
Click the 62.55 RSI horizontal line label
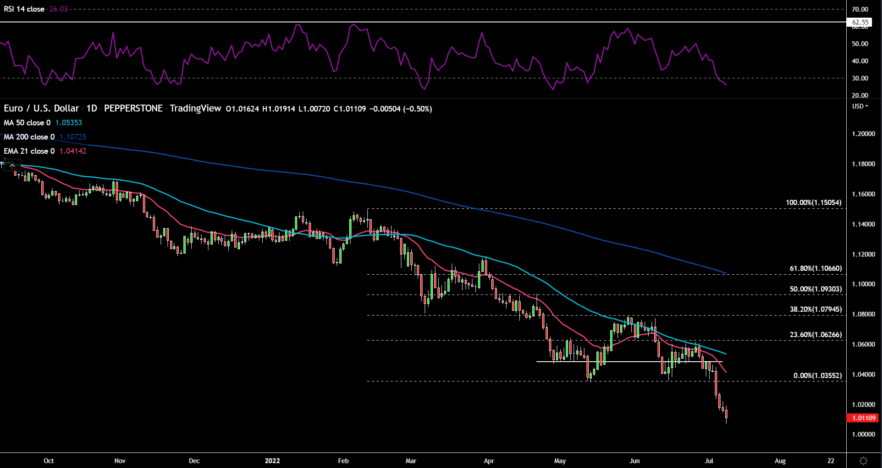pos(860,22)
